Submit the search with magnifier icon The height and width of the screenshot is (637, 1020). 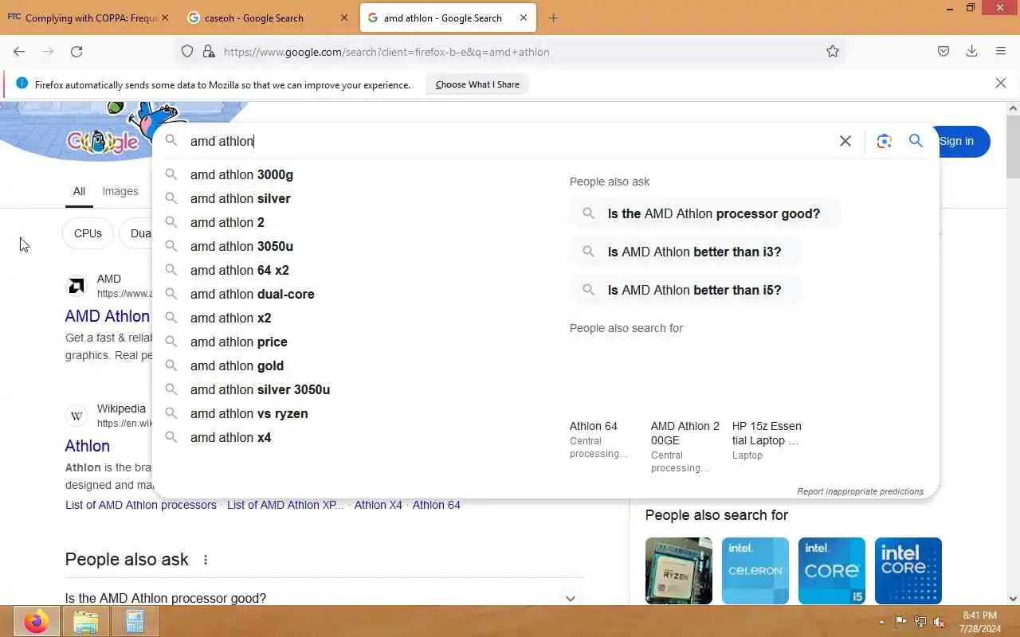(916, 141)
